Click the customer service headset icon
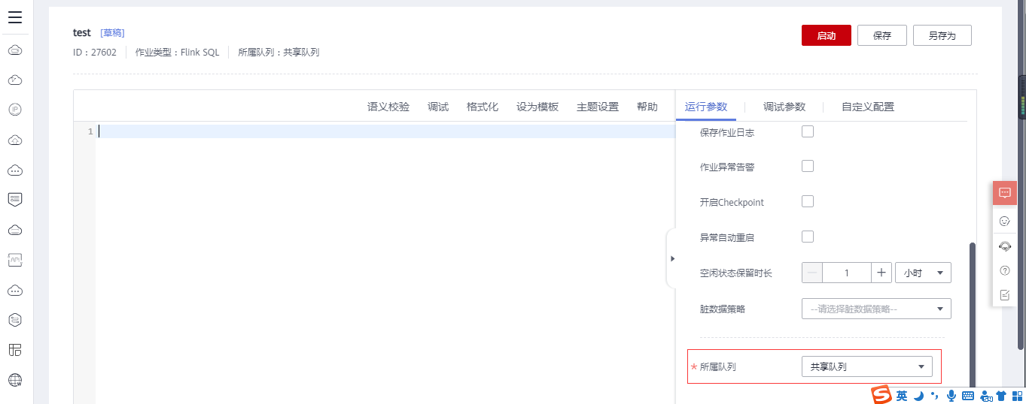Screen dimensions: 1026x404 [1004, 246]
